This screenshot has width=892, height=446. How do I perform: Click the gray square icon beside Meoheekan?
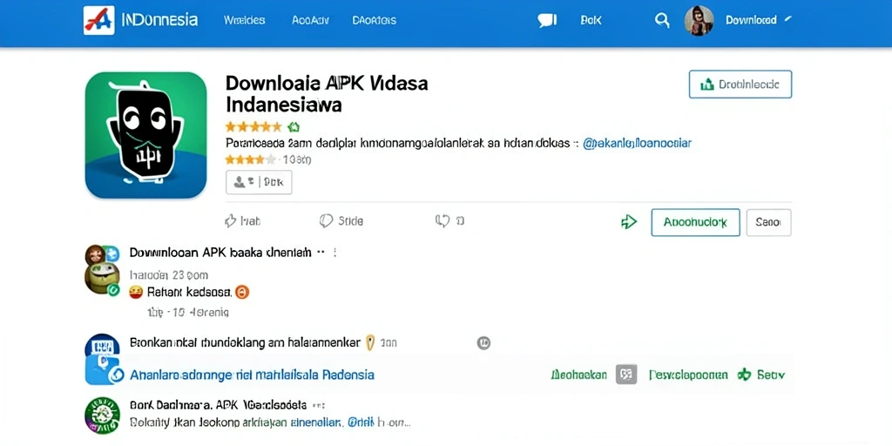[x=626, y=375]
